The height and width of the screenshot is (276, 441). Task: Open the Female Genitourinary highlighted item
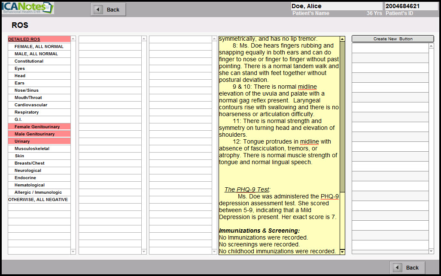pos(37,127)
